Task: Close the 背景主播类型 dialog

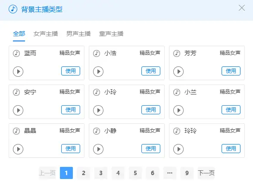Action: point(242,8)
